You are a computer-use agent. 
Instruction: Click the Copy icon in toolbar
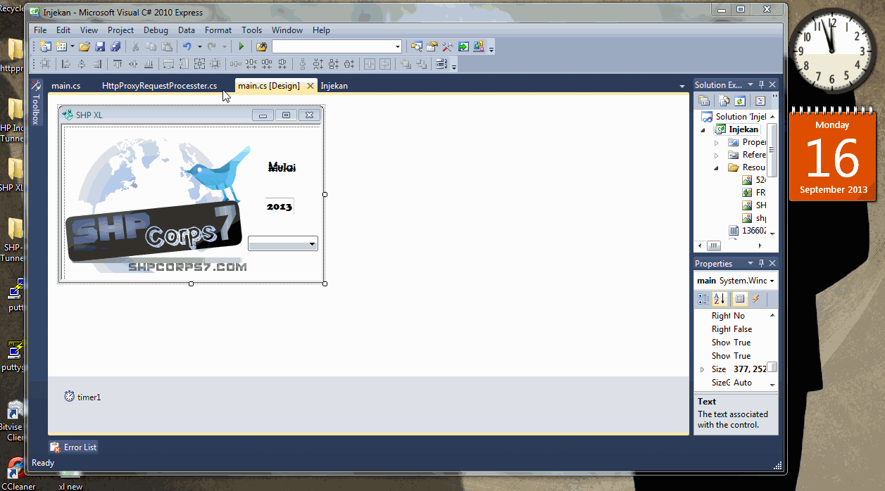(x=151, y=46)
